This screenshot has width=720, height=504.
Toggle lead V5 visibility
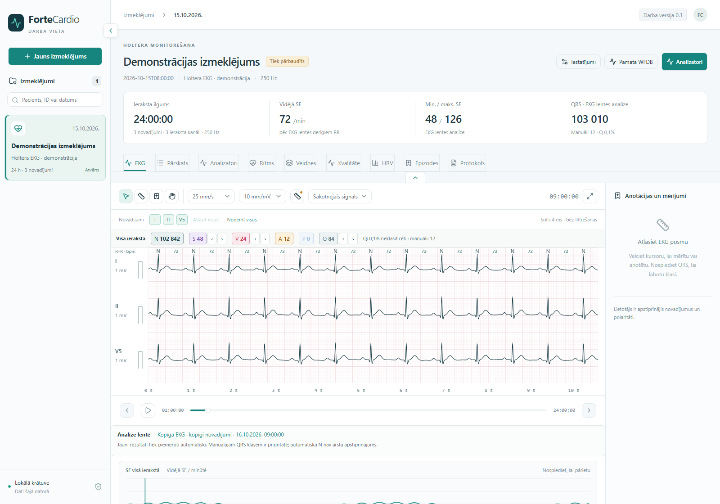182,220
